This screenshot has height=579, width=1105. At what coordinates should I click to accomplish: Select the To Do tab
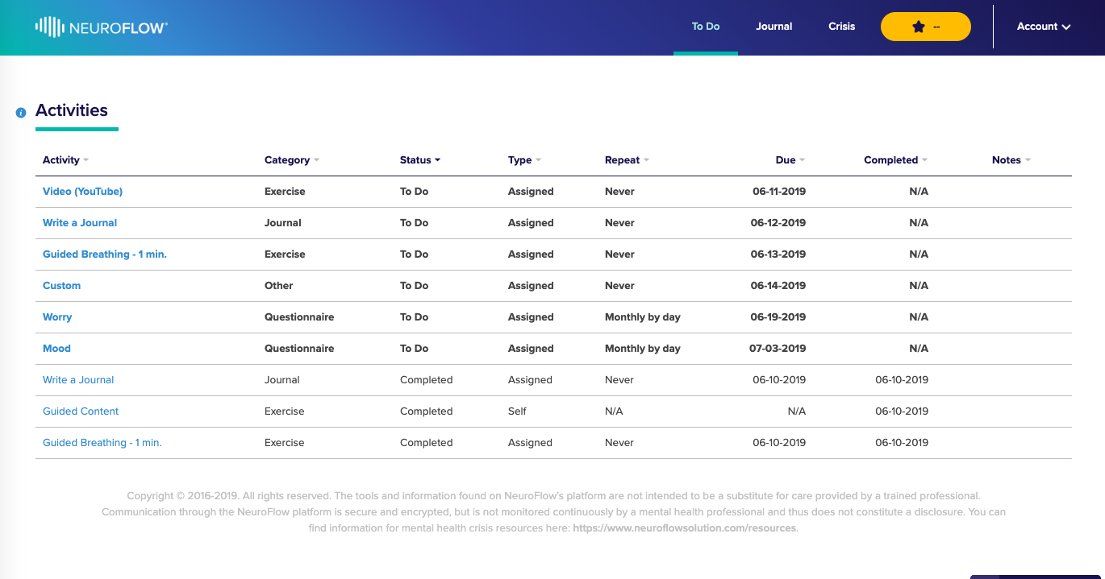click(x=706, y=27)
